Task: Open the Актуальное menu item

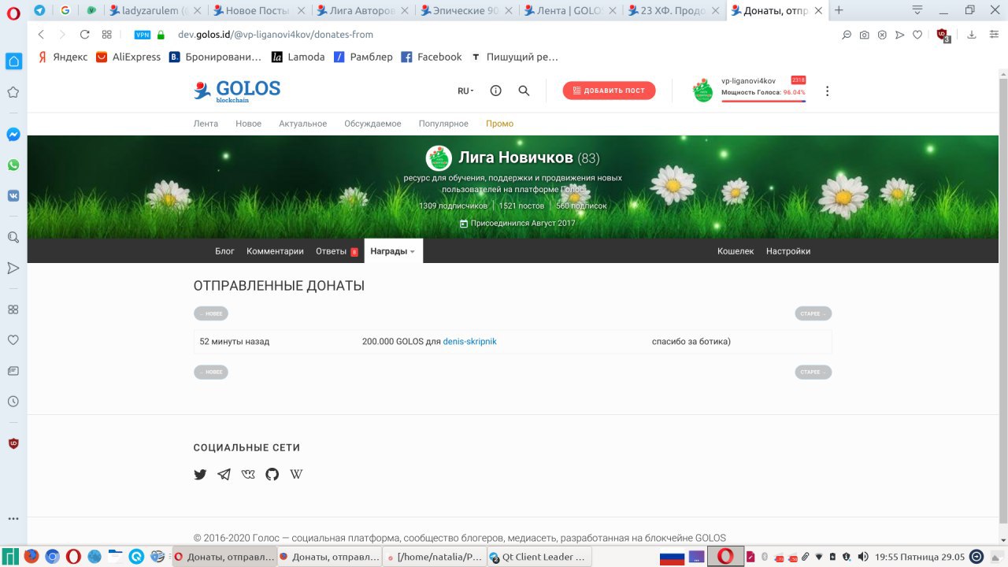Action: 302,124
